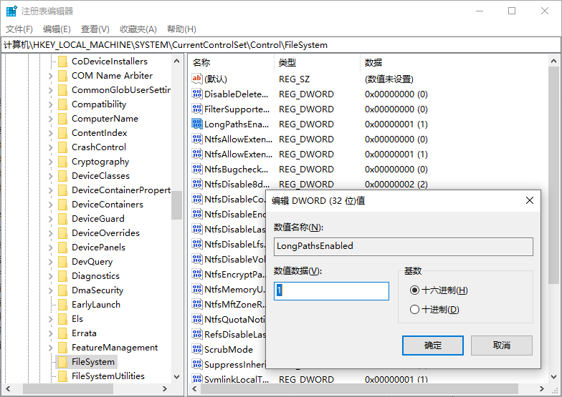
Task: Click the NtfsBugcheck value icon
Action: [198, 169]
